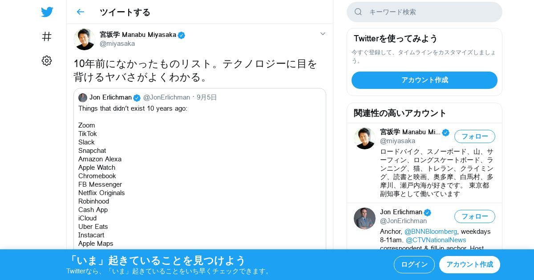Click the 'Uber Eats' list line
This screenshot has height=280, width=534.
point(93,227)
